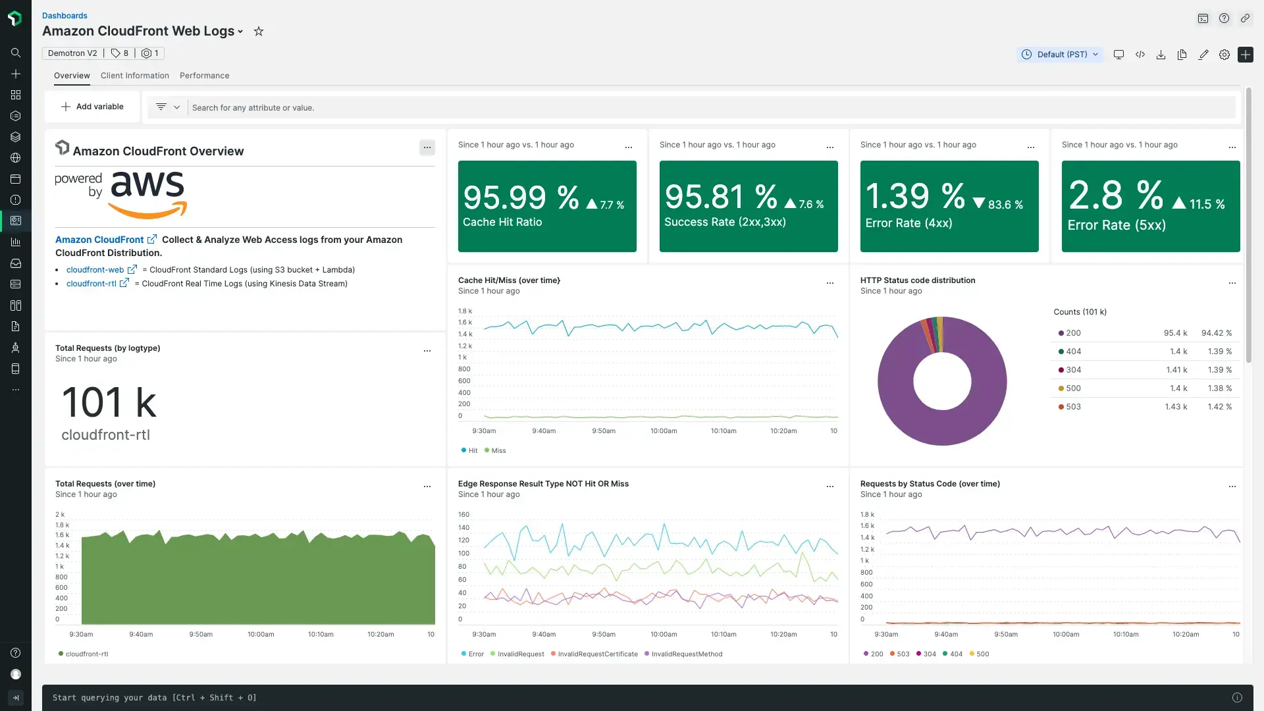1264x711 pixels.
Task: Open the dashboard JSON code icon
Action: 1140,55
